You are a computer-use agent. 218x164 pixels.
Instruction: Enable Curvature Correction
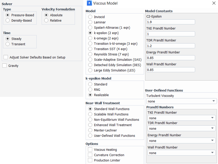click(90, 155)
